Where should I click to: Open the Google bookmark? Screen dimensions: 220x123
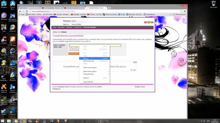(x=122, y=14)
